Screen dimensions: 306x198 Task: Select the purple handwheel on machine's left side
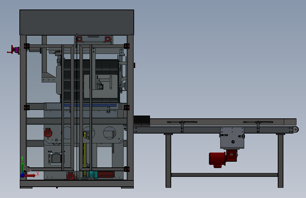tap(17, 50)
